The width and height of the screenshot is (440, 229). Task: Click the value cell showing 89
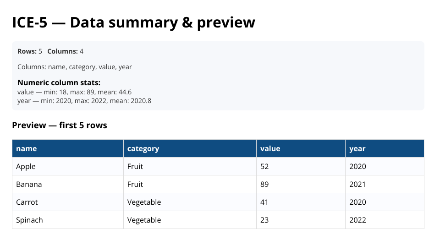click(264, 184)
